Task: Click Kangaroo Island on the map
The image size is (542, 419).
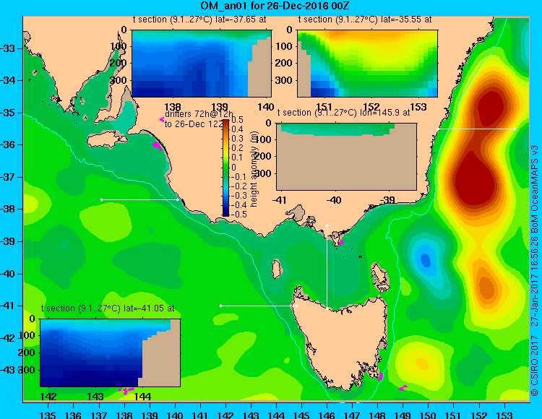Action: point(106,139)
